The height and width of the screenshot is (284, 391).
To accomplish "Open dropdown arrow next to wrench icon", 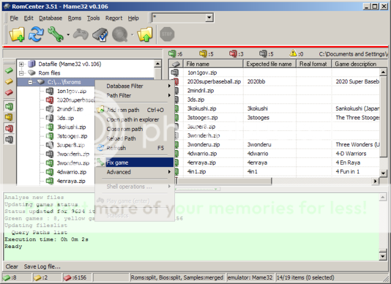I will coord(67,35).
